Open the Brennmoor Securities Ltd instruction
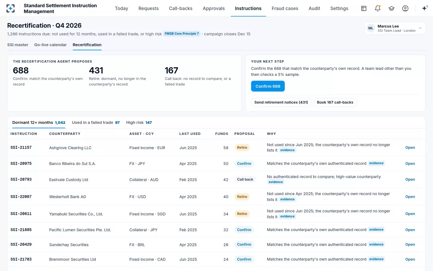This screenshot has width=433, height=271. click(x=410, y=259)
